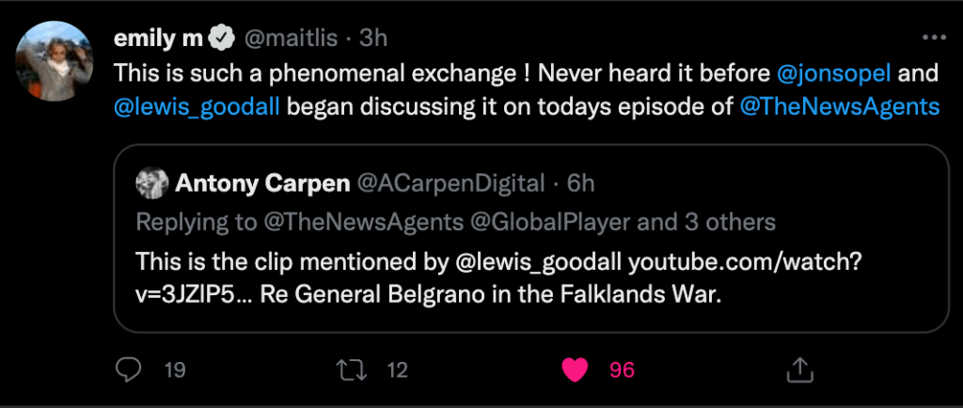Screen dimensions: 963x408
Task: Click the verified badge beside emily m
Action: pyautogui.click(x=222, y=38)
